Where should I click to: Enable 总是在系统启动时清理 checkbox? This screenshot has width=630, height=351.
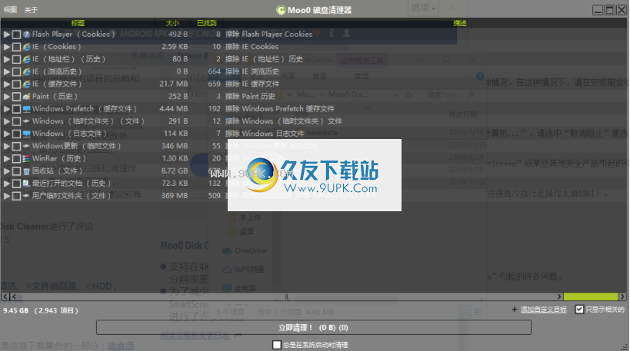276,345
